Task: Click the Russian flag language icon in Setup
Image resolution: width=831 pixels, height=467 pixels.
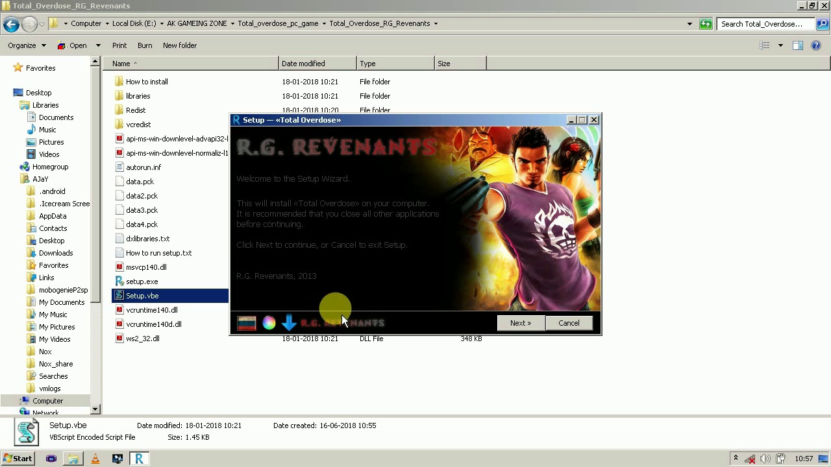Action: click(247, 322)
